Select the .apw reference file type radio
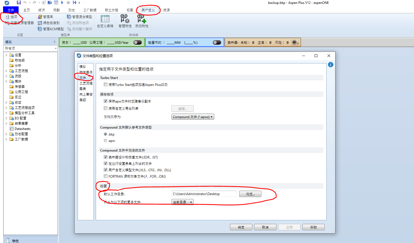 (x=105, y=141)
